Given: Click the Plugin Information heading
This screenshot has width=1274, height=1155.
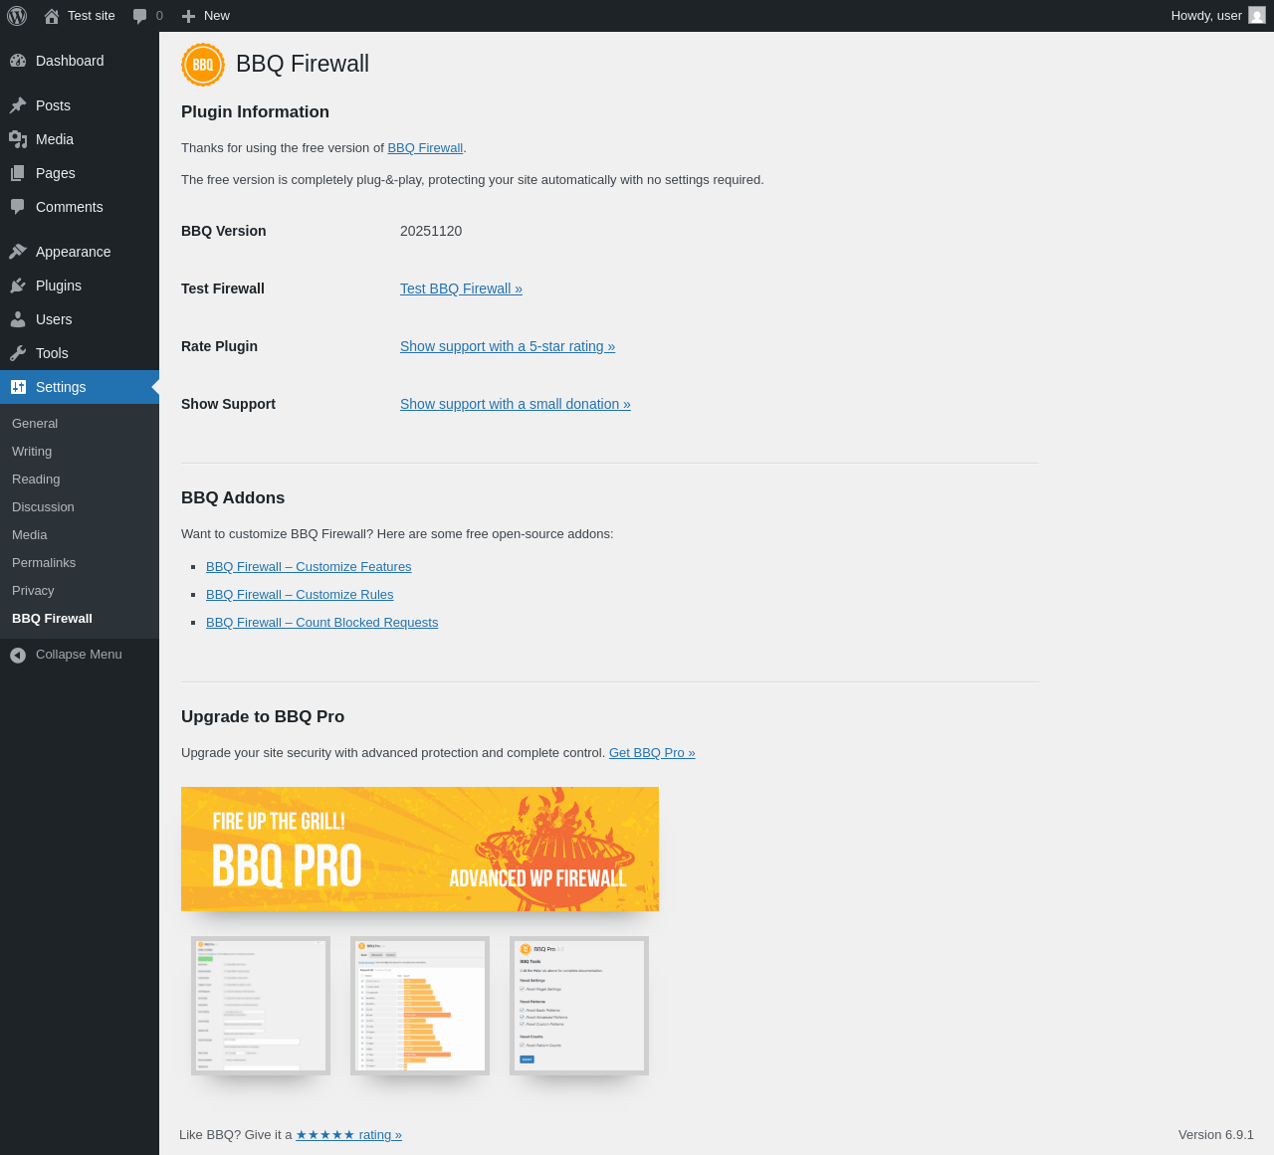Looking at the screenshot, I should tap(255, 112).
